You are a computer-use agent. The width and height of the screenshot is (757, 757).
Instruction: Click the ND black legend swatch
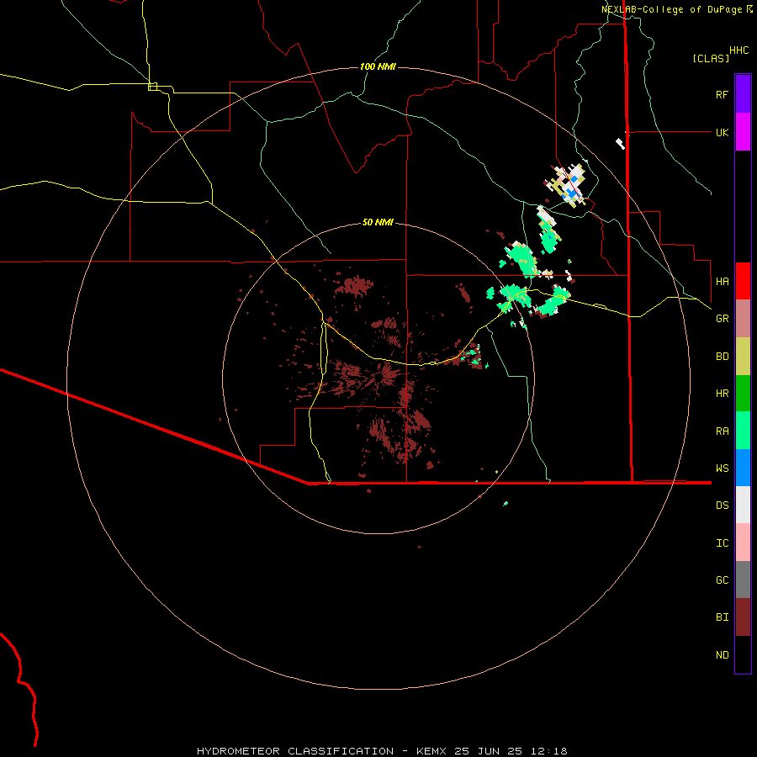coord(743,654)
